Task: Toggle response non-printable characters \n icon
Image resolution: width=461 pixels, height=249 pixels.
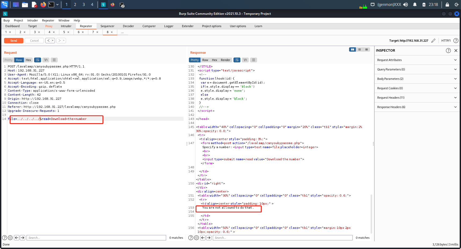Action: [245, 60]
